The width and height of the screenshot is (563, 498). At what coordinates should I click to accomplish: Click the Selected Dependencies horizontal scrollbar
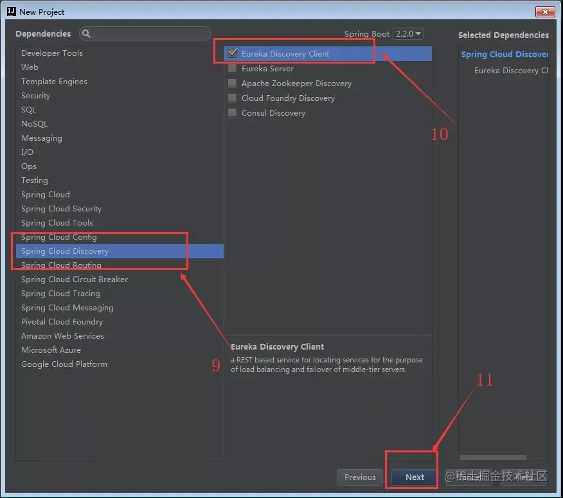[x=492, y=458]
